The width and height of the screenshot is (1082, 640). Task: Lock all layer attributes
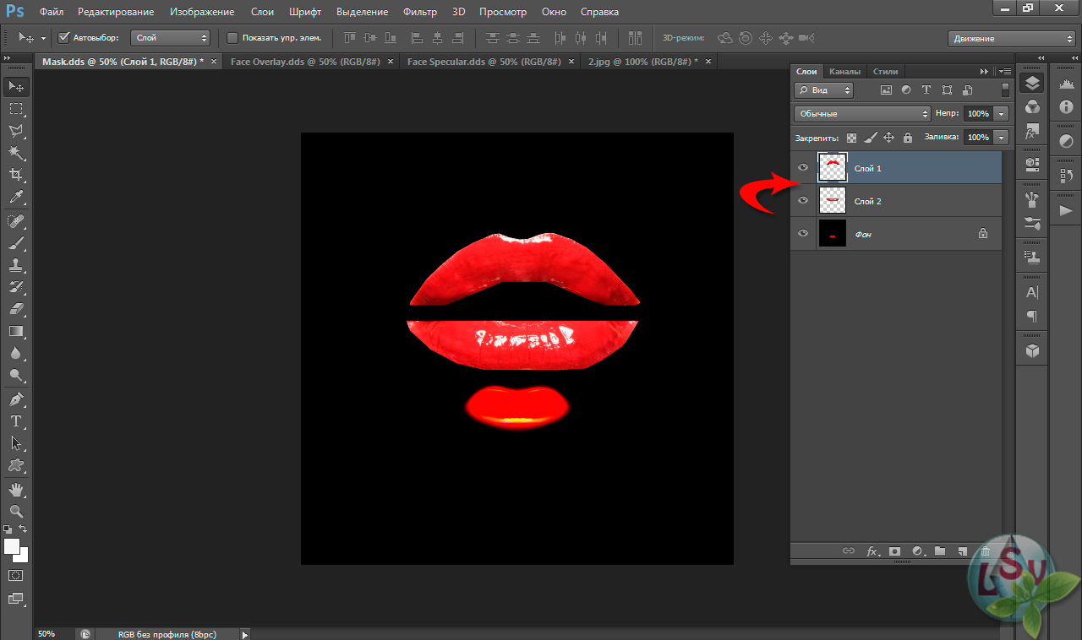[908, 137]
